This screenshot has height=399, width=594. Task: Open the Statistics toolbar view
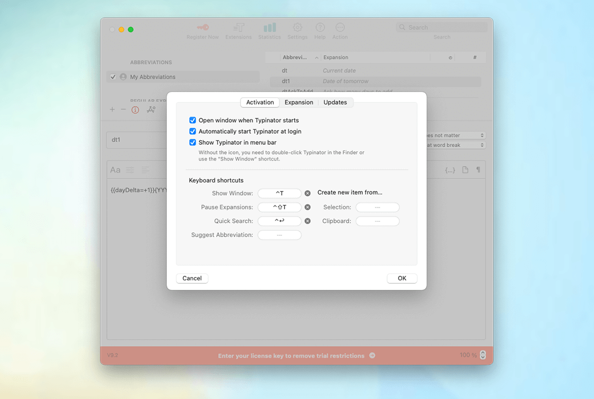coord(270,30)
